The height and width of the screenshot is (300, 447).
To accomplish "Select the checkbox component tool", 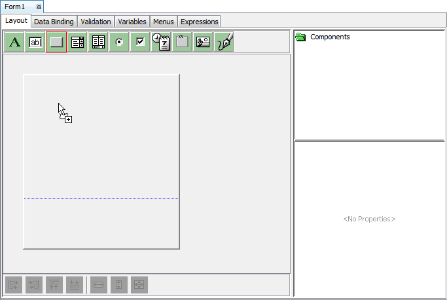I will coord(140,42).
